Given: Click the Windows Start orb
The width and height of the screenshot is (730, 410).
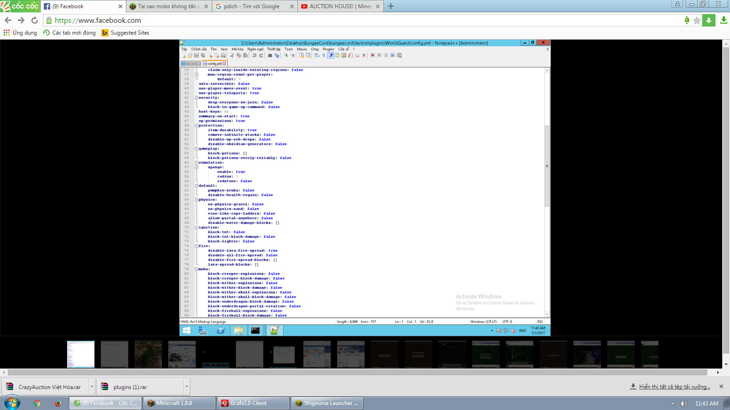Looking at the screenshot, I should coord(12,403).
